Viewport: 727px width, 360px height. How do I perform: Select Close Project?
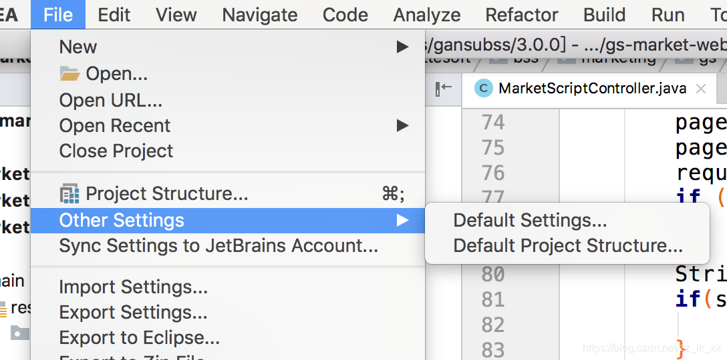coord(228,151)
